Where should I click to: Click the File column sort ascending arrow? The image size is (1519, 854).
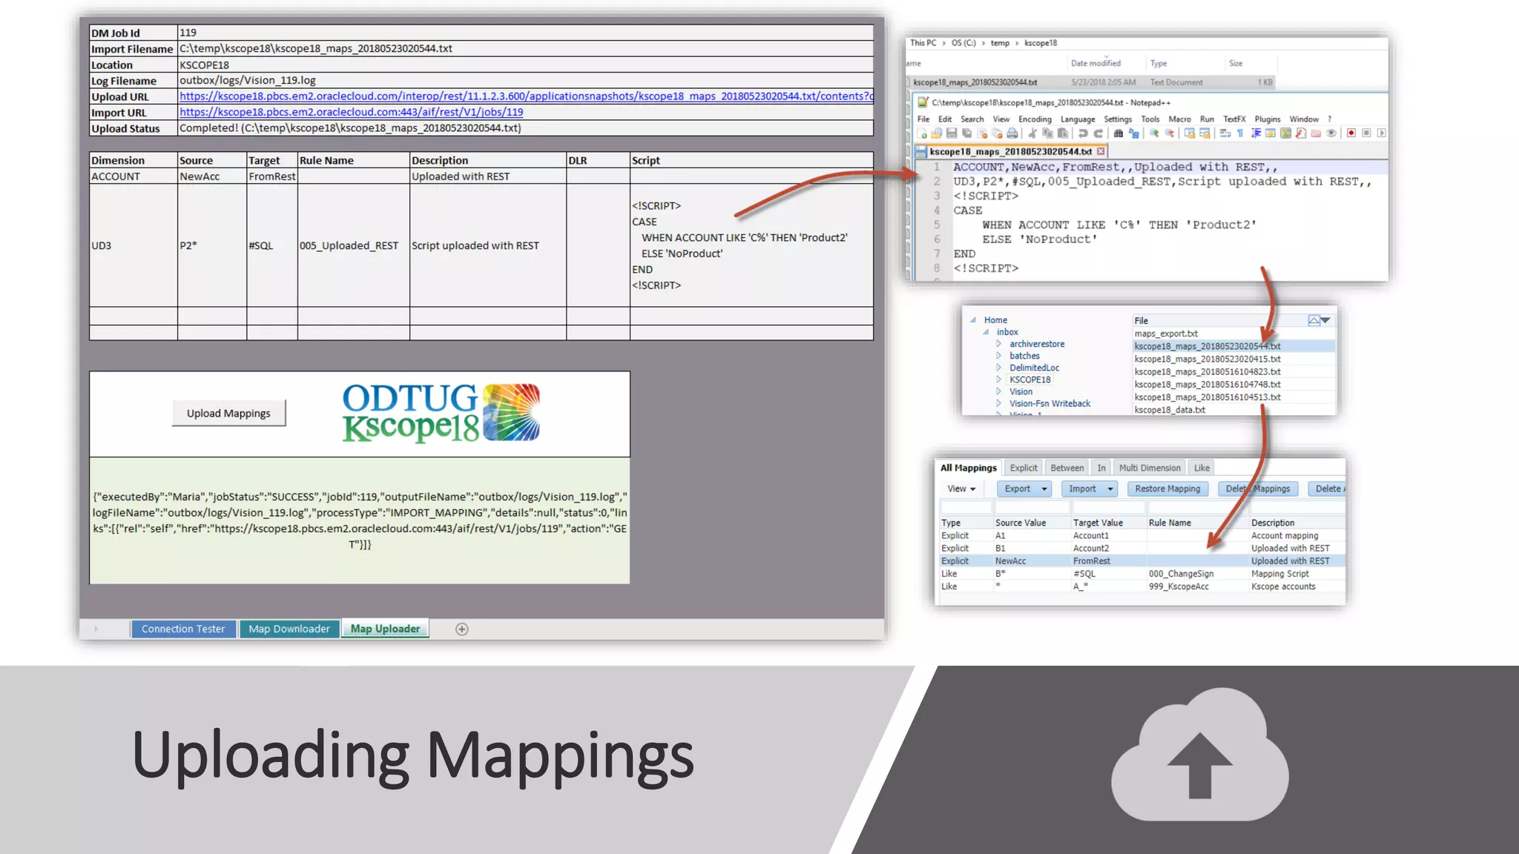(x=1314, y=320)
